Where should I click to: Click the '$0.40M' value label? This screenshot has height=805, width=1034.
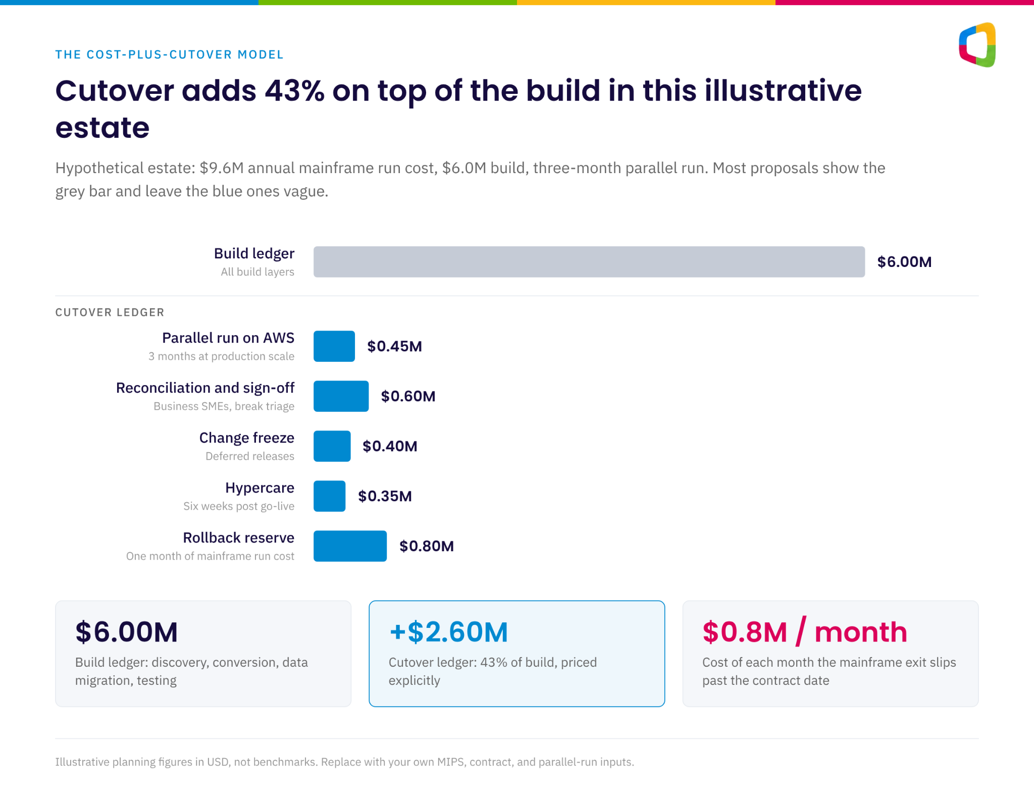coord(390,446)
